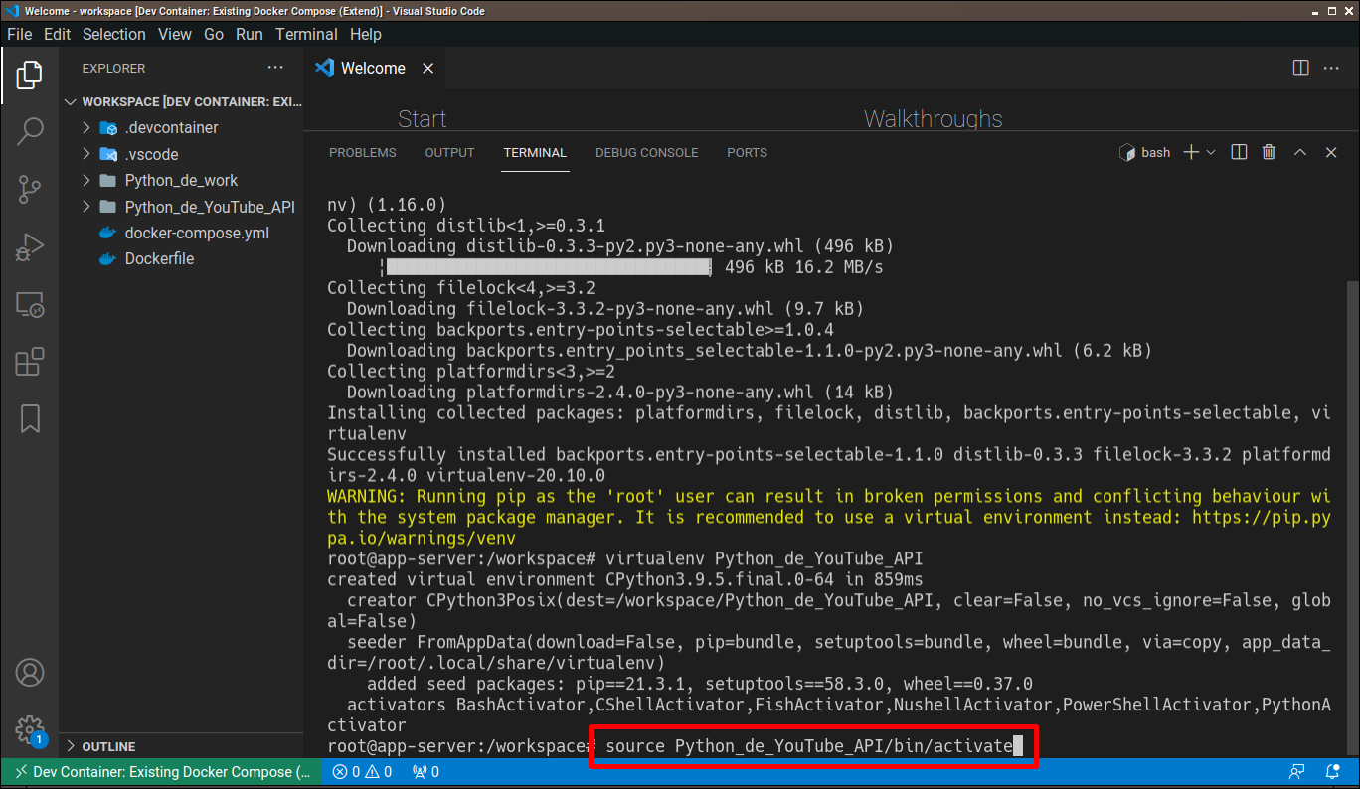This screenshot has width=1360, height=789.
Task: Click the Dev Container status bar indicator
Action: point(159,771)
